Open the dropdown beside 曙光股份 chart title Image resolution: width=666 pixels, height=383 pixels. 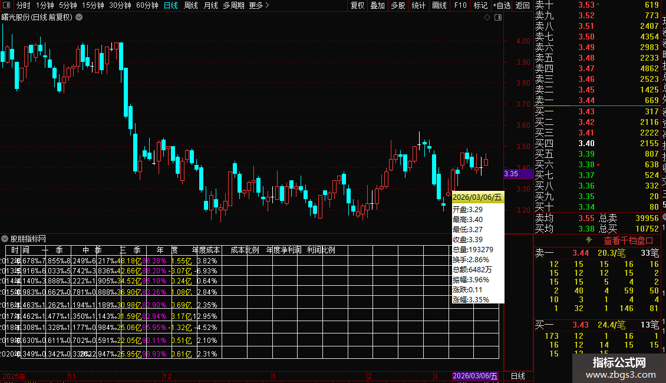coord(79,18)
